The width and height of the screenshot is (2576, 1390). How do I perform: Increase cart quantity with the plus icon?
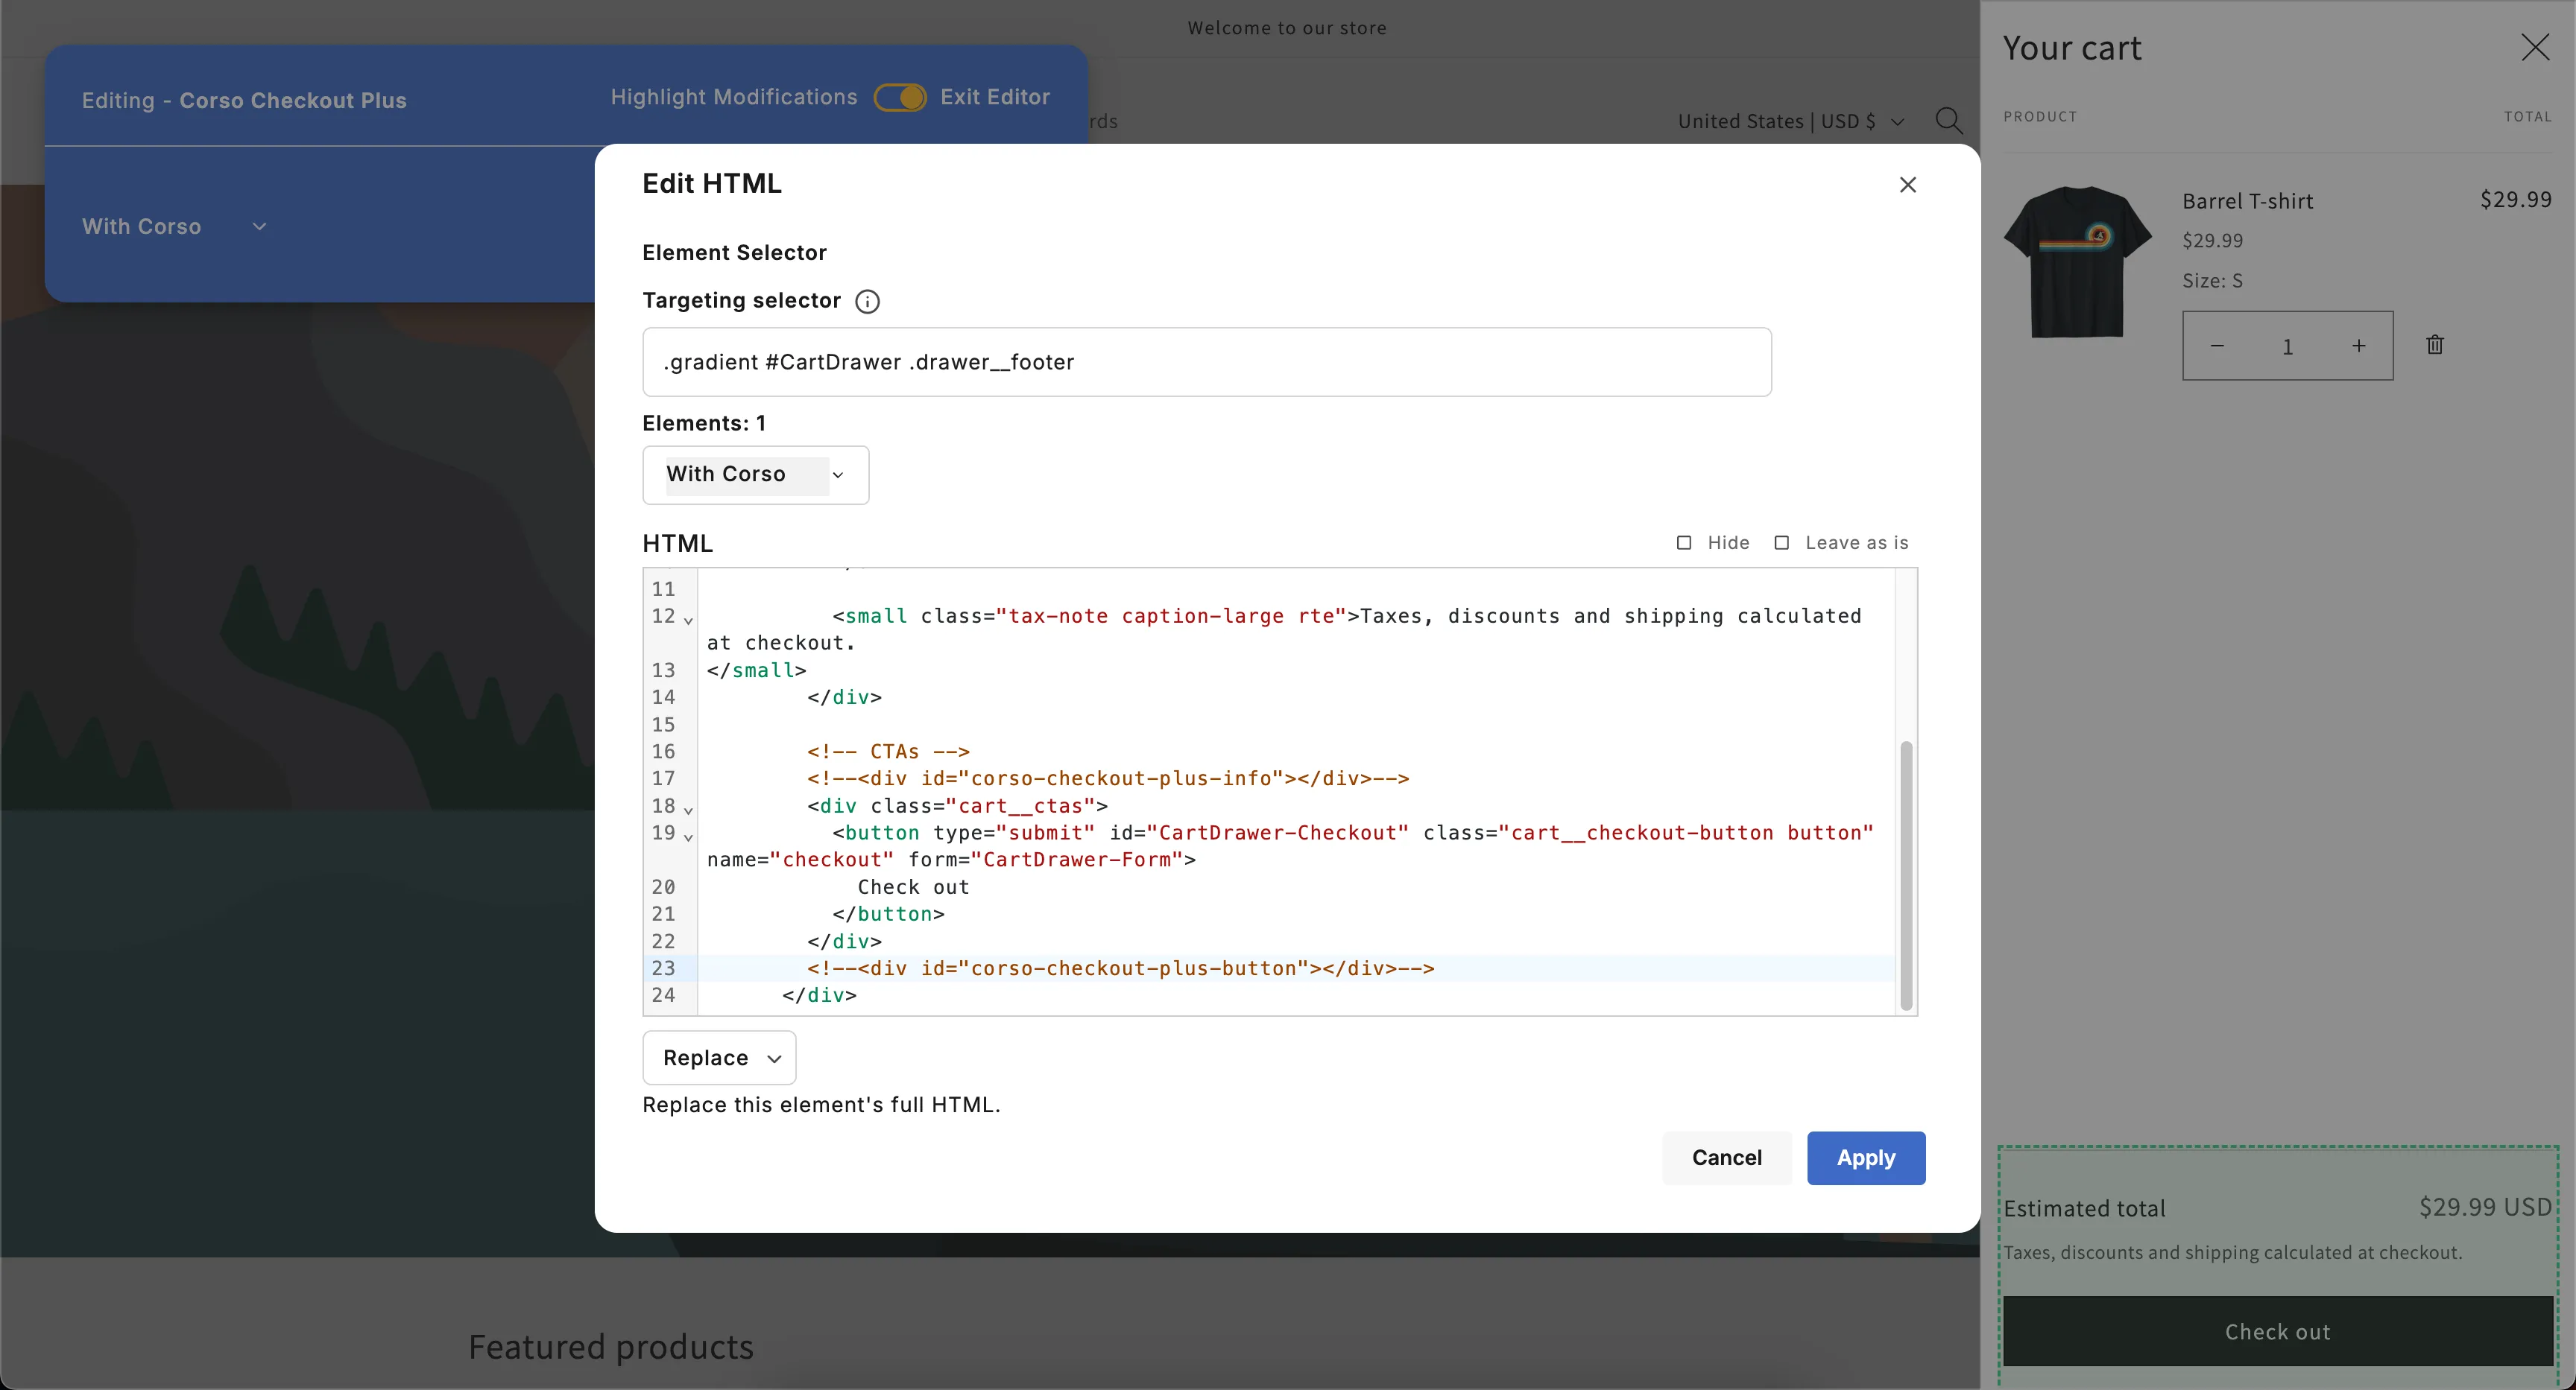[x=2358, y=346]
